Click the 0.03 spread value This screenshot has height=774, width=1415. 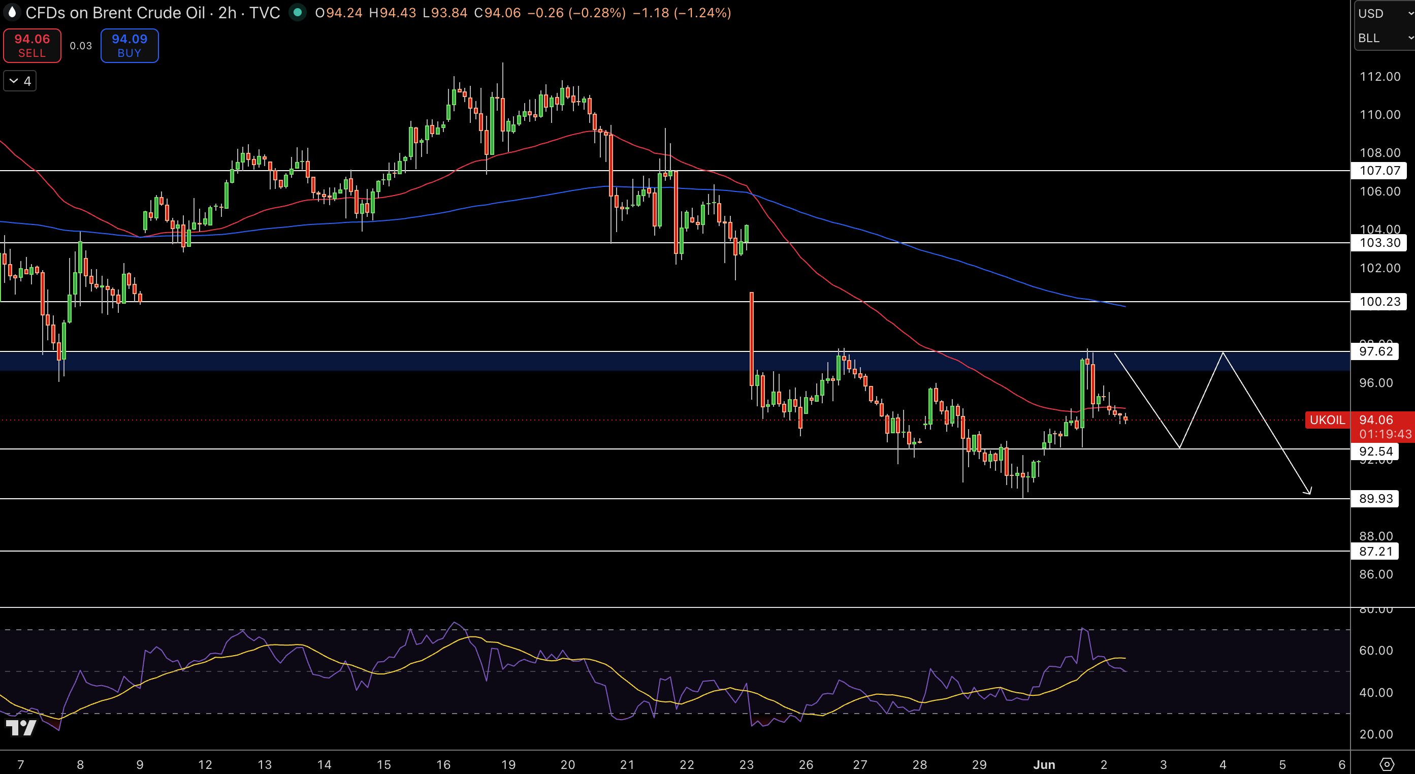[x=81, y=46]
